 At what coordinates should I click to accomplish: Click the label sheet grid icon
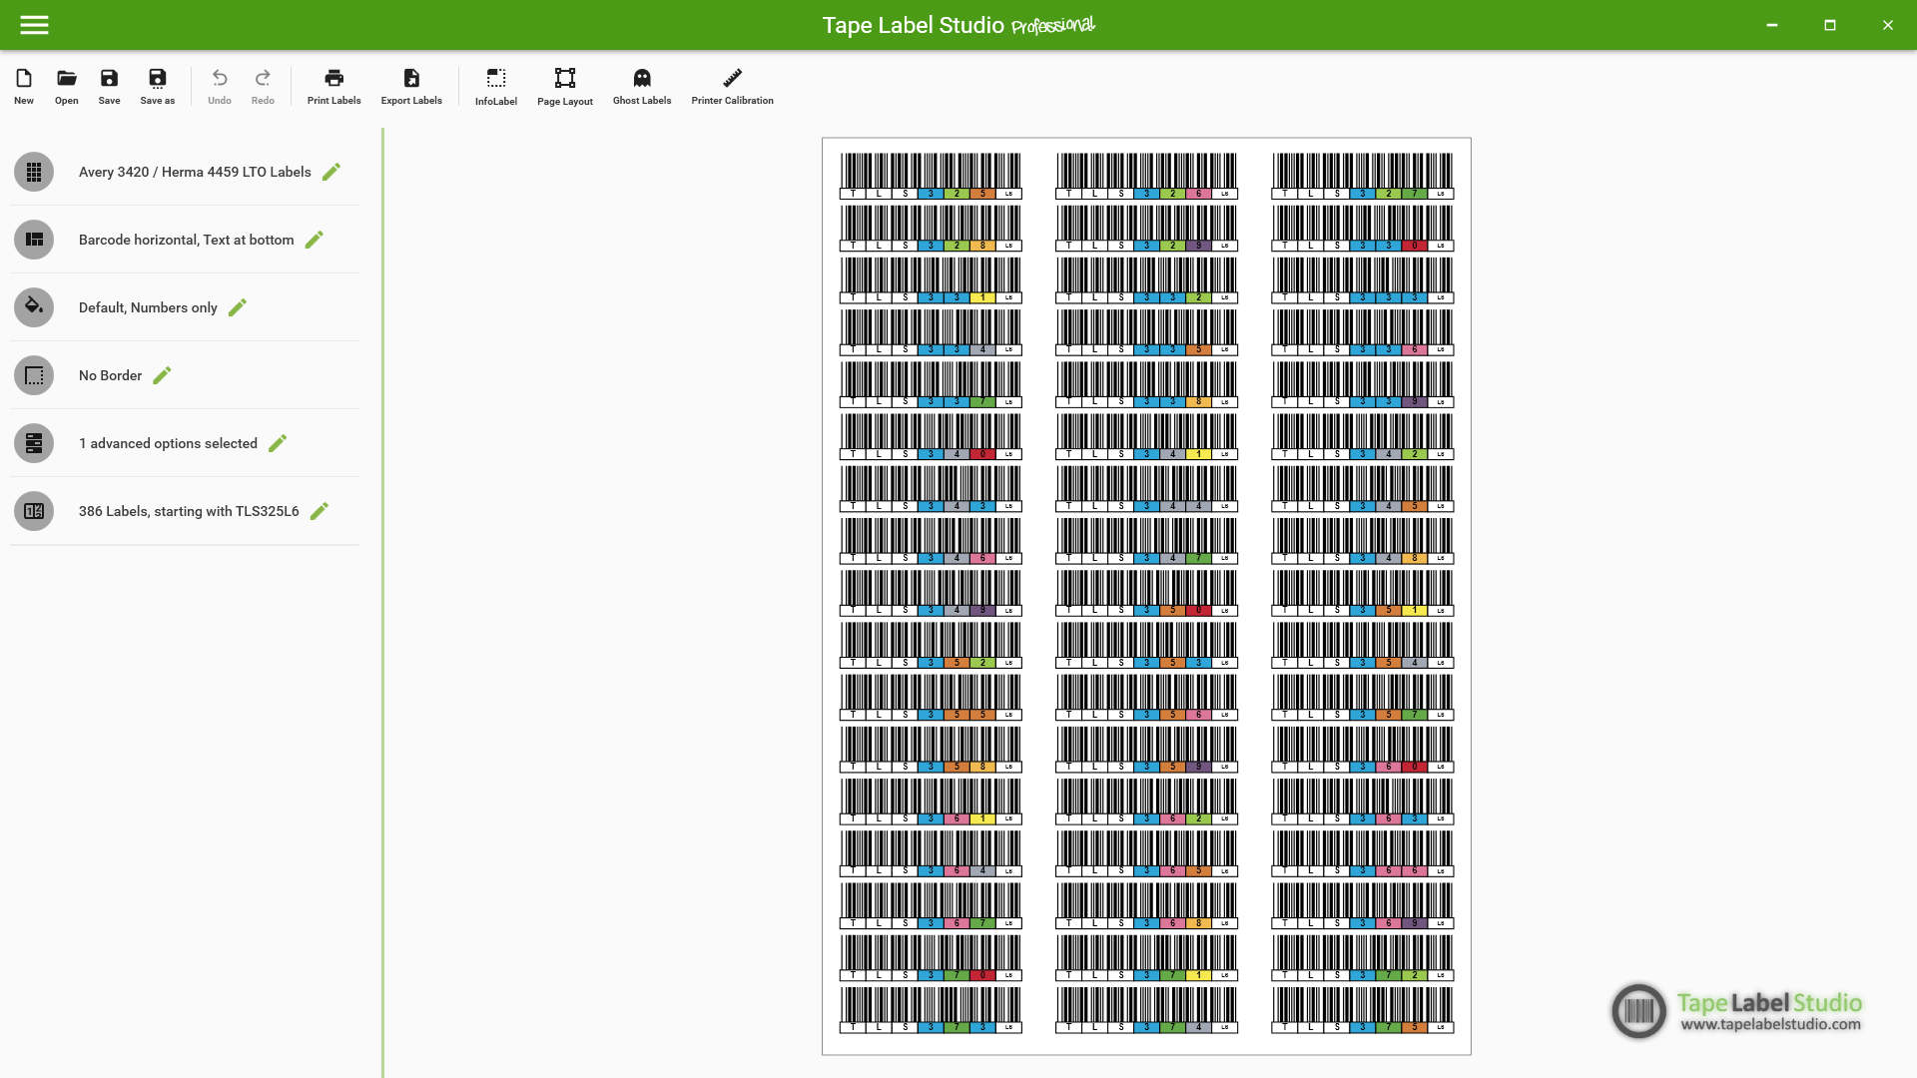pyautogui.click(x=34, y=172)
